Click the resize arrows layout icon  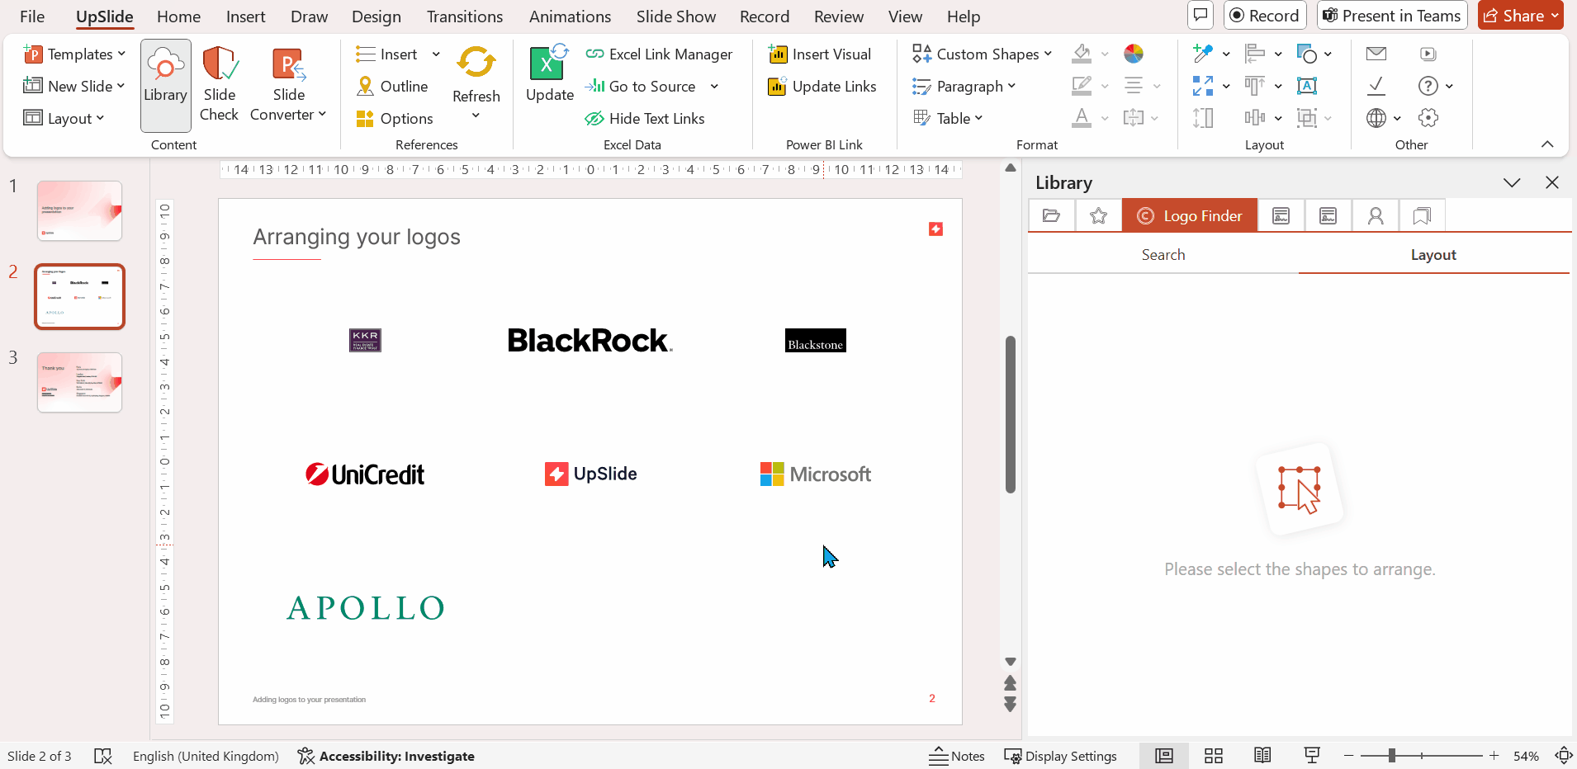[1203, 86]
